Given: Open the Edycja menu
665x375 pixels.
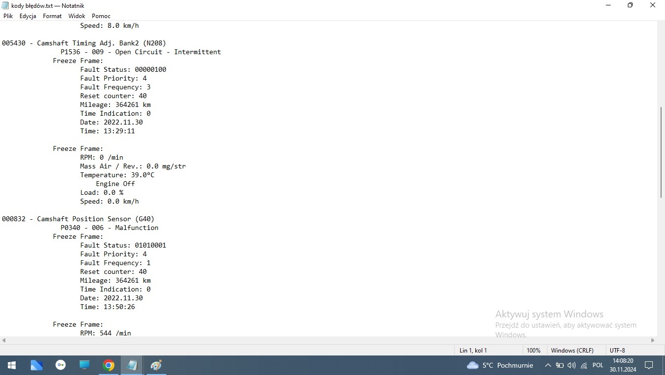Looking at the screenshot, I should (28, 16).
